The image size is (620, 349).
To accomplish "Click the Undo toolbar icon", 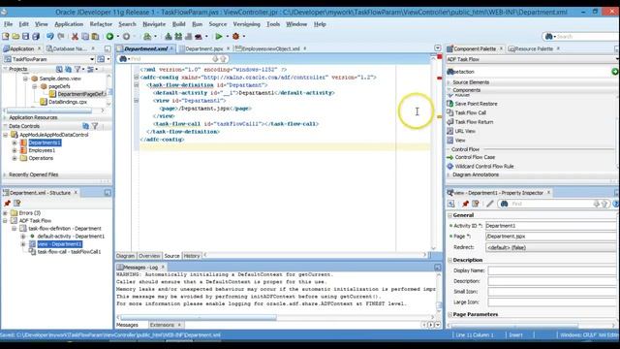I will coord(49,37).
